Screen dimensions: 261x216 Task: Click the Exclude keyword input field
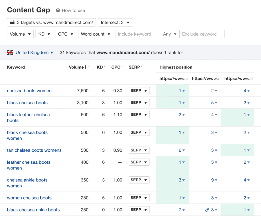coord(202,34)
